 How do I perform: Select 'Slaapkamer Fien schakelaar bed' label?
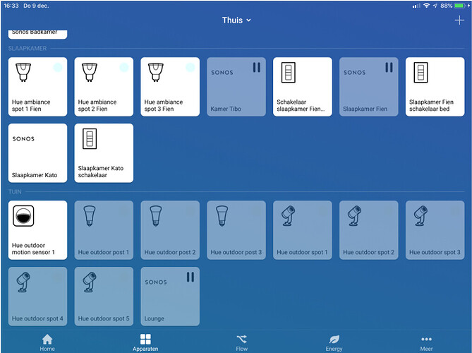point(431,105)
